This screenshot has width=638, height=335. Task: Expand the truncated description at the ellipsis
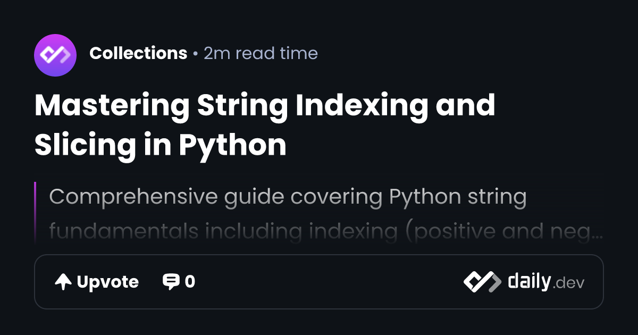coord(598,232)
